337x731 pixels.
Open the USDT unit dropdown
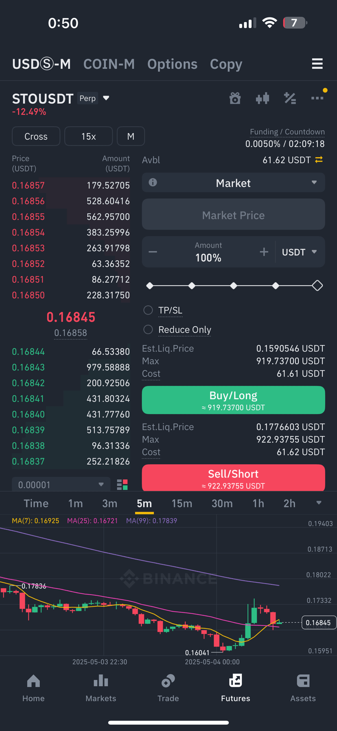tap(300, 252)
